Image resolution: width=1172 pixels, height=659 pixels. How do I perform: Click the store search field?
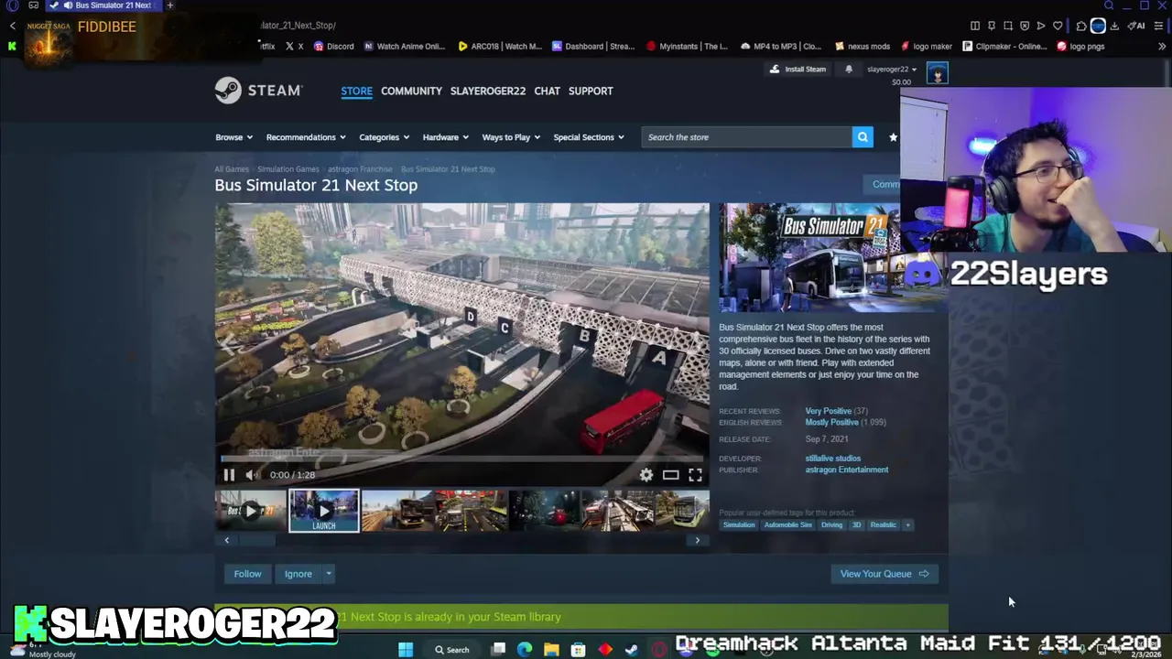746,137
